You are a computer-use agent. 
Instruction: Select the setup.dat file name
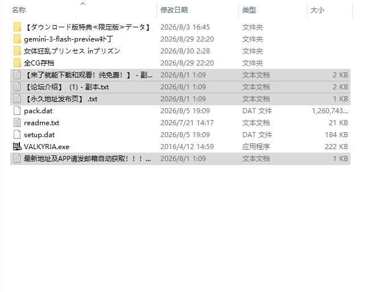[x=39, y=134]
